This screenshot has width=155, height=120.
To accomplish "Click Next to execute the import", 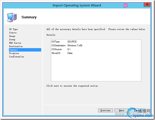I will (x=122, y=111).
